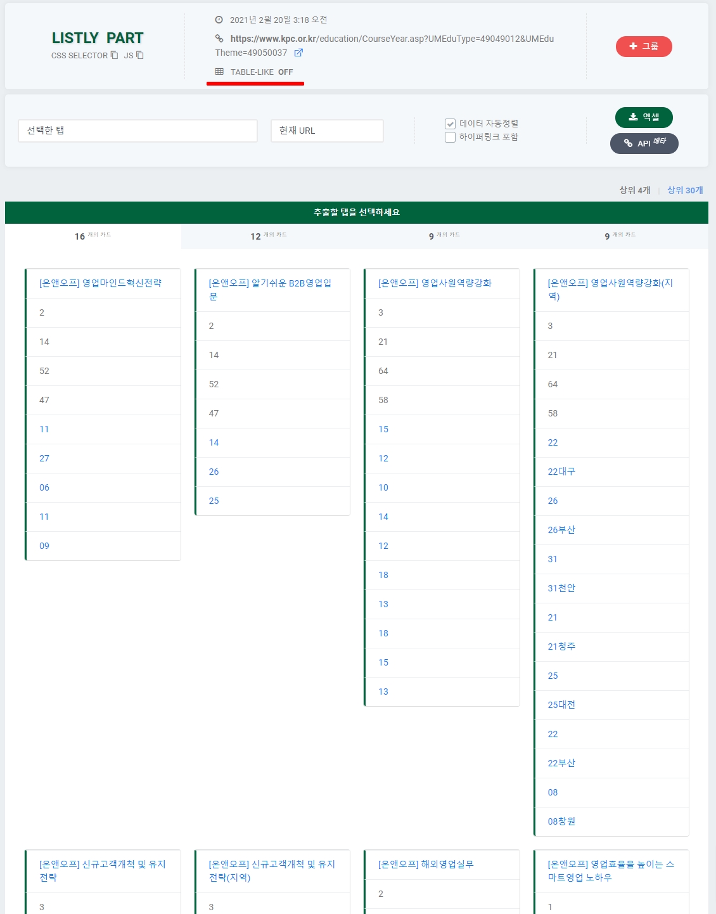This screenshot has width=716, height=914.
Task: Select the 16 개의 카드 tab
Action: click(93, 236)
